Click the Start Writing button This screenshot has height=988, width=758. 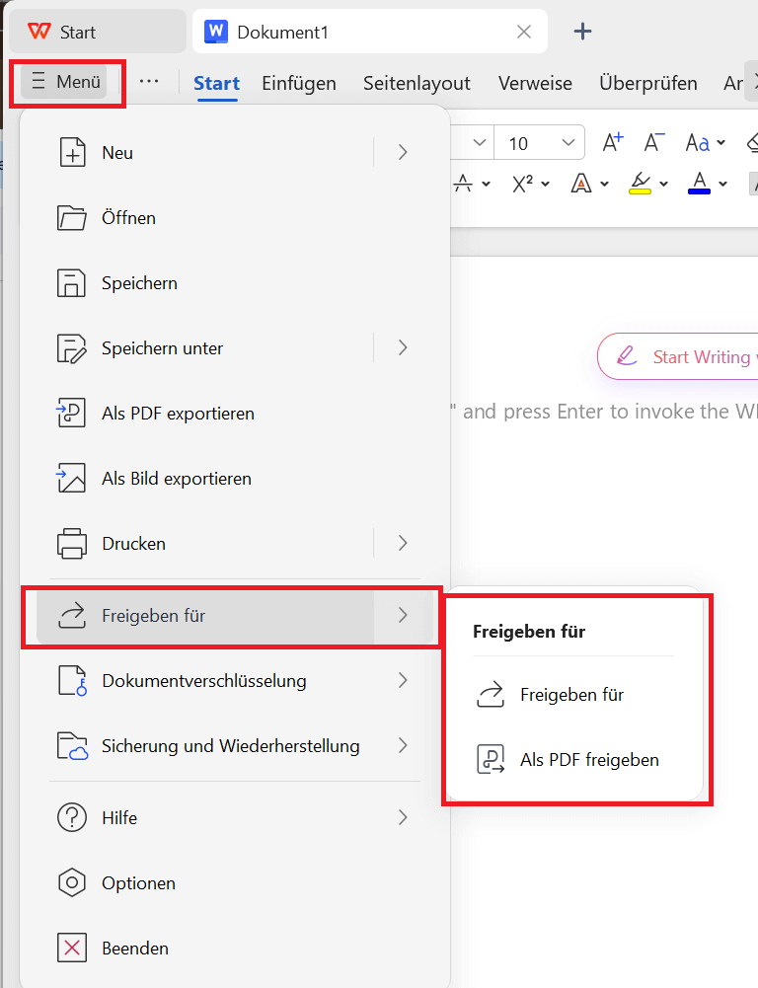pyautogui.click(x=681, y=356)
